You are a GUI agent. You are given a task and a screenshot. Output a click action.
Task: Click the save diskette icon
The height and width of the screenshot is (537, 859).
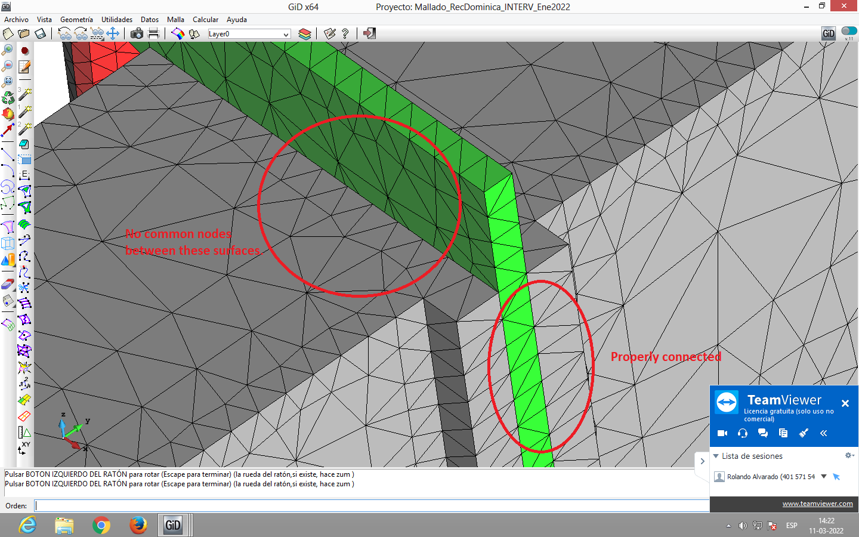(x=40, y=33)
